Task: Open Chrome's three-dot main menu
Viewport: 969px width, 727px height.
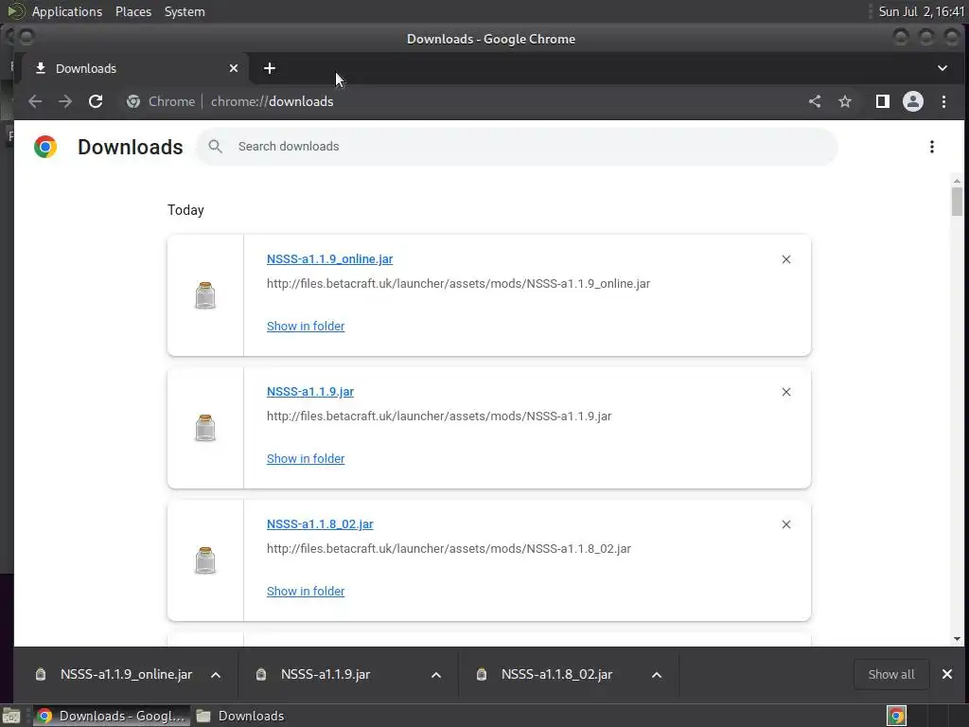Action: coord(943,101)
